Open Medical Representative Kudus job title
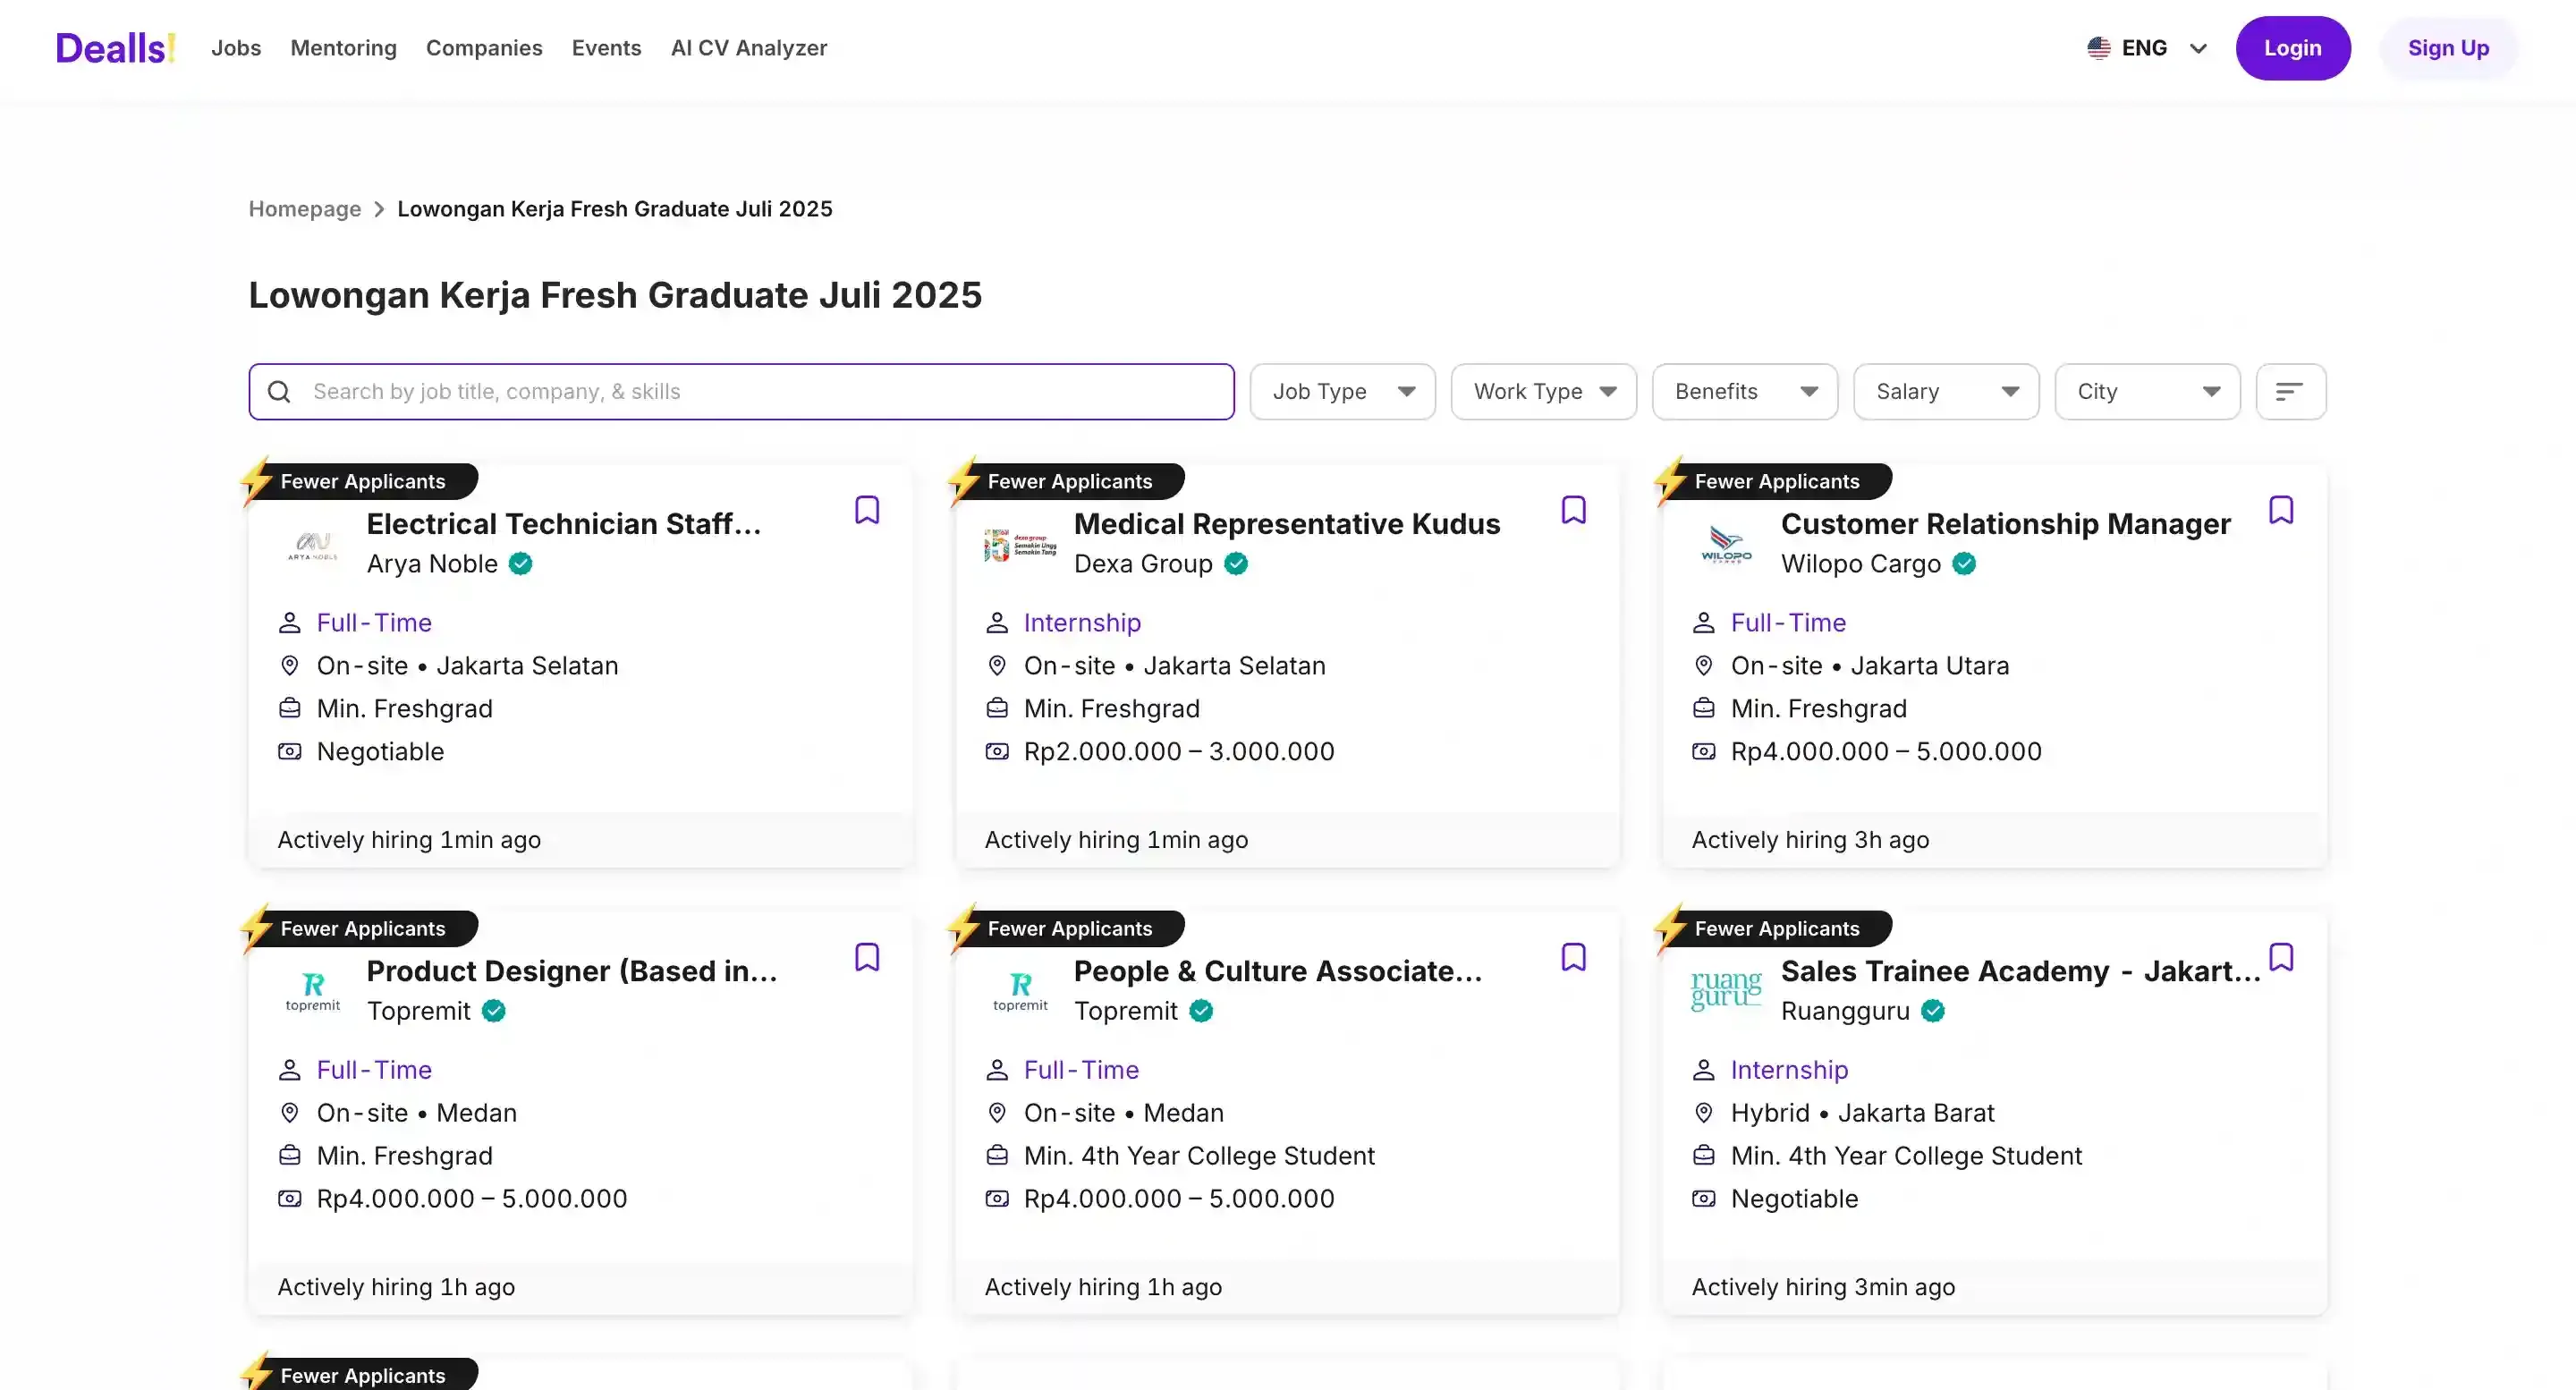2576x1390 pixels. [1287, 524]
